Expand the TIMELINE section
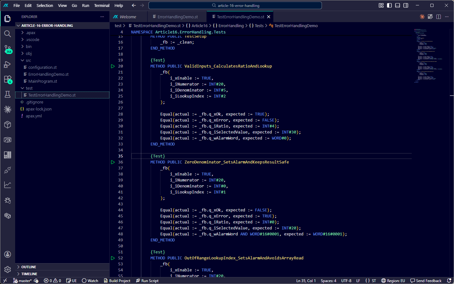Image resolution: width=454 pixels, height=284 pixels. point(62,274)
